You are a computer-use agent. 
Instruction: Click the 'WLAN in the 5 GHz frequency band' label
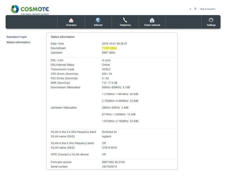[x=72, y=143]
